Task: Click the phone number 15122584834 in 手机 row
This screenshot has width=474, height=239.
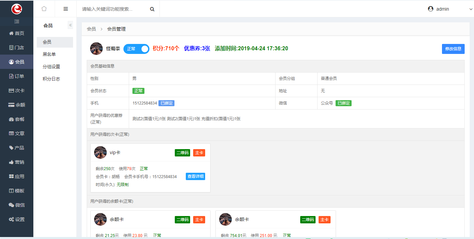Action: (x=144, y=103)
